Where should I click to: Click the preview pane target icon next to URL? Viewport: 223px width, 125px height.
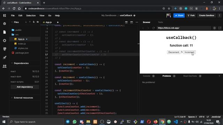215,28
